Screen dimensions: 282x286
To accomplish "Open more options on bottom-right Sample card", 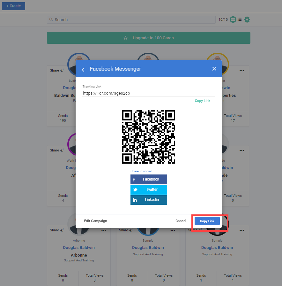I will [242, 230].
